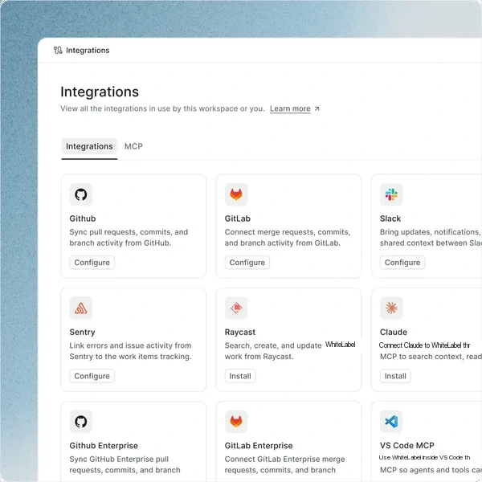This screenshot has height=482, width=482.
Task: Click the Sentry card title
Action: click(x=83, y=332)
